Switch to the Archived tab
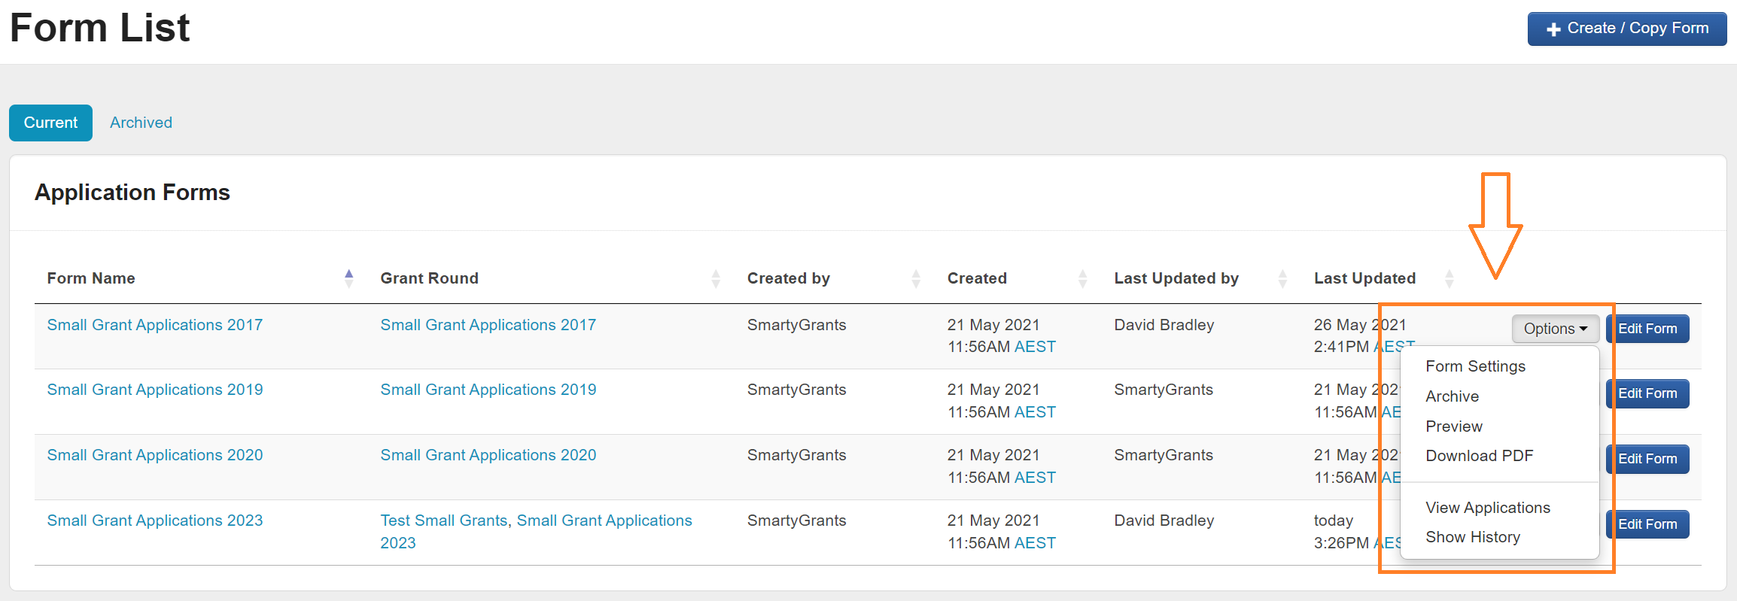Image resolution: width=1737 pixels, height=601 pixels. 141,123
